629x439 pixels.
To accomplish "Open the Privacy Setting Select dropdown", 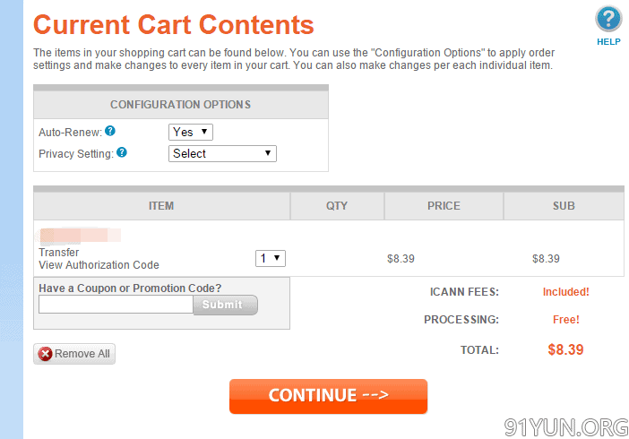I will point(222,154).
